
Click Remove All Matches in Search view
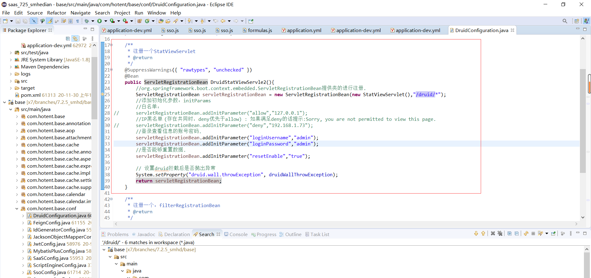pos(500,234)
